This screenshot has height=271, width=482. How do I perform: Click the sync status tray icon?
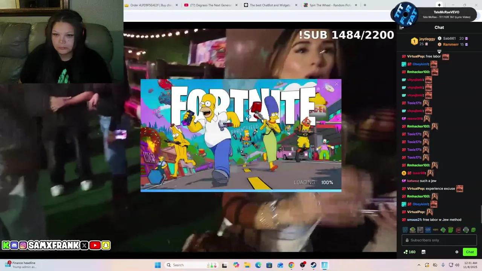pyautogui.click(x=427, y=265)
